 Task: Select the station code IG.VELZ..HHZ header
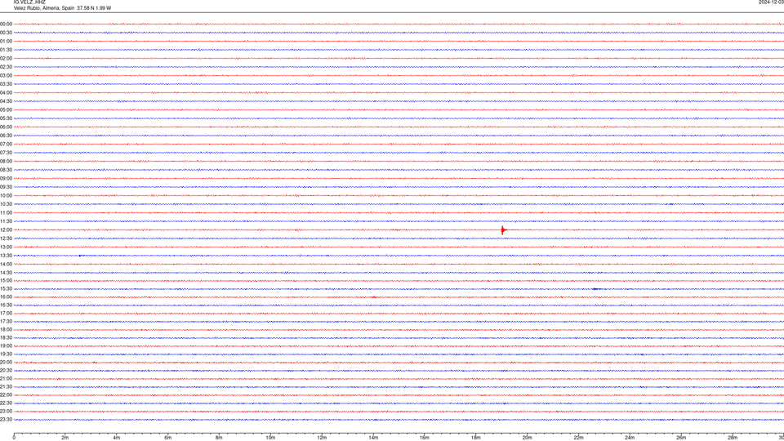[x=29, y=2]
